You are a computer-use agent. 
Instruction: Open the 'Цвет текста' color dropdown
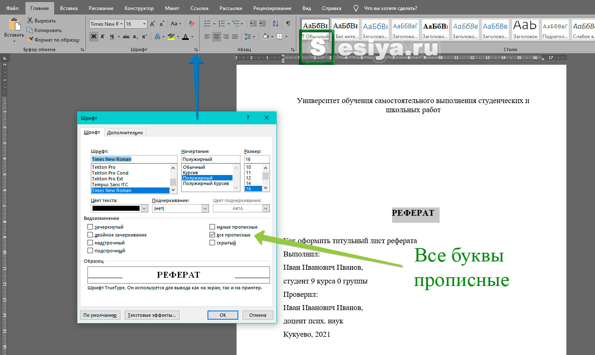tap(144, 208)
